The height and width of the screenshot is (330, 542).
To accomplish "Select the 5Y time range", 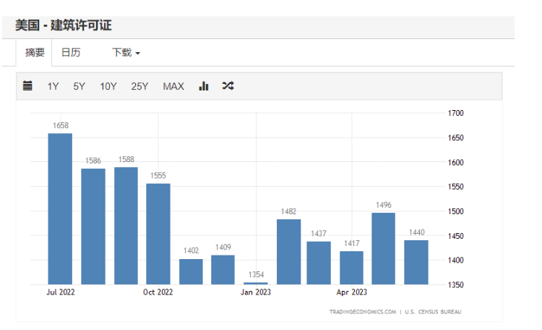I will point(79,86).
